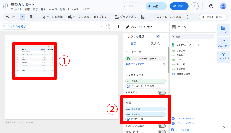The height and width of the screenshot is (133, 231).
Task: Click the table's next page arrow
Action: click(x=52, y=75)
